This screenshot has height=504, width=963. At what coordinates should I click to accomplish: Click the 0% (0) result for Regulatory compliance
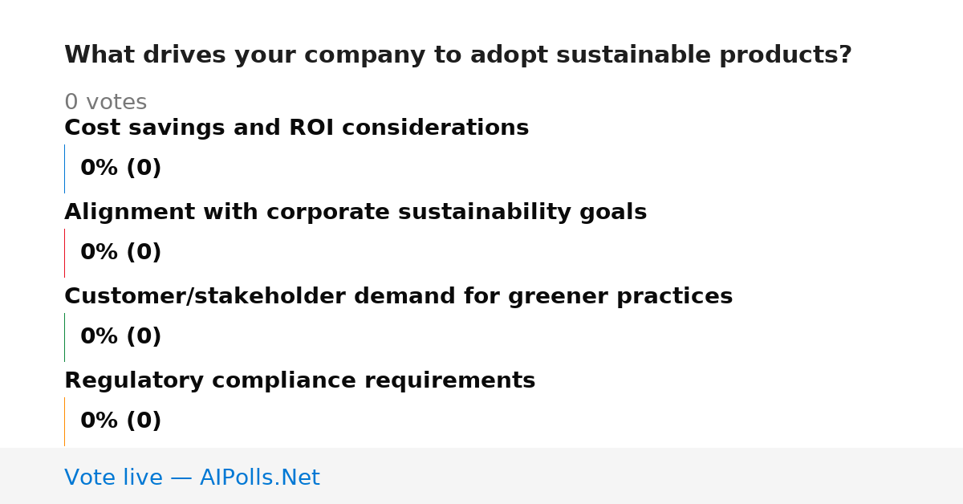click(x=120, y=421)
